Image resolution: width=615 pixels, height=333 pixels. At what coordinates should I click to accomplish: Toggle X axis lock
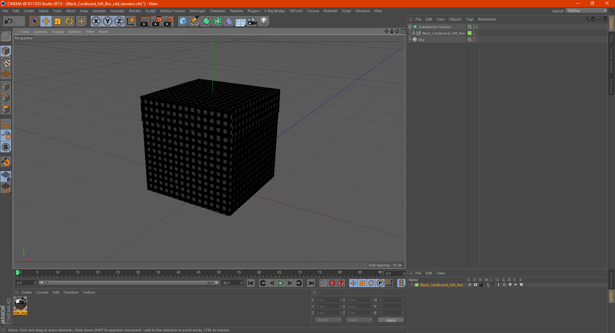[96, 21]
